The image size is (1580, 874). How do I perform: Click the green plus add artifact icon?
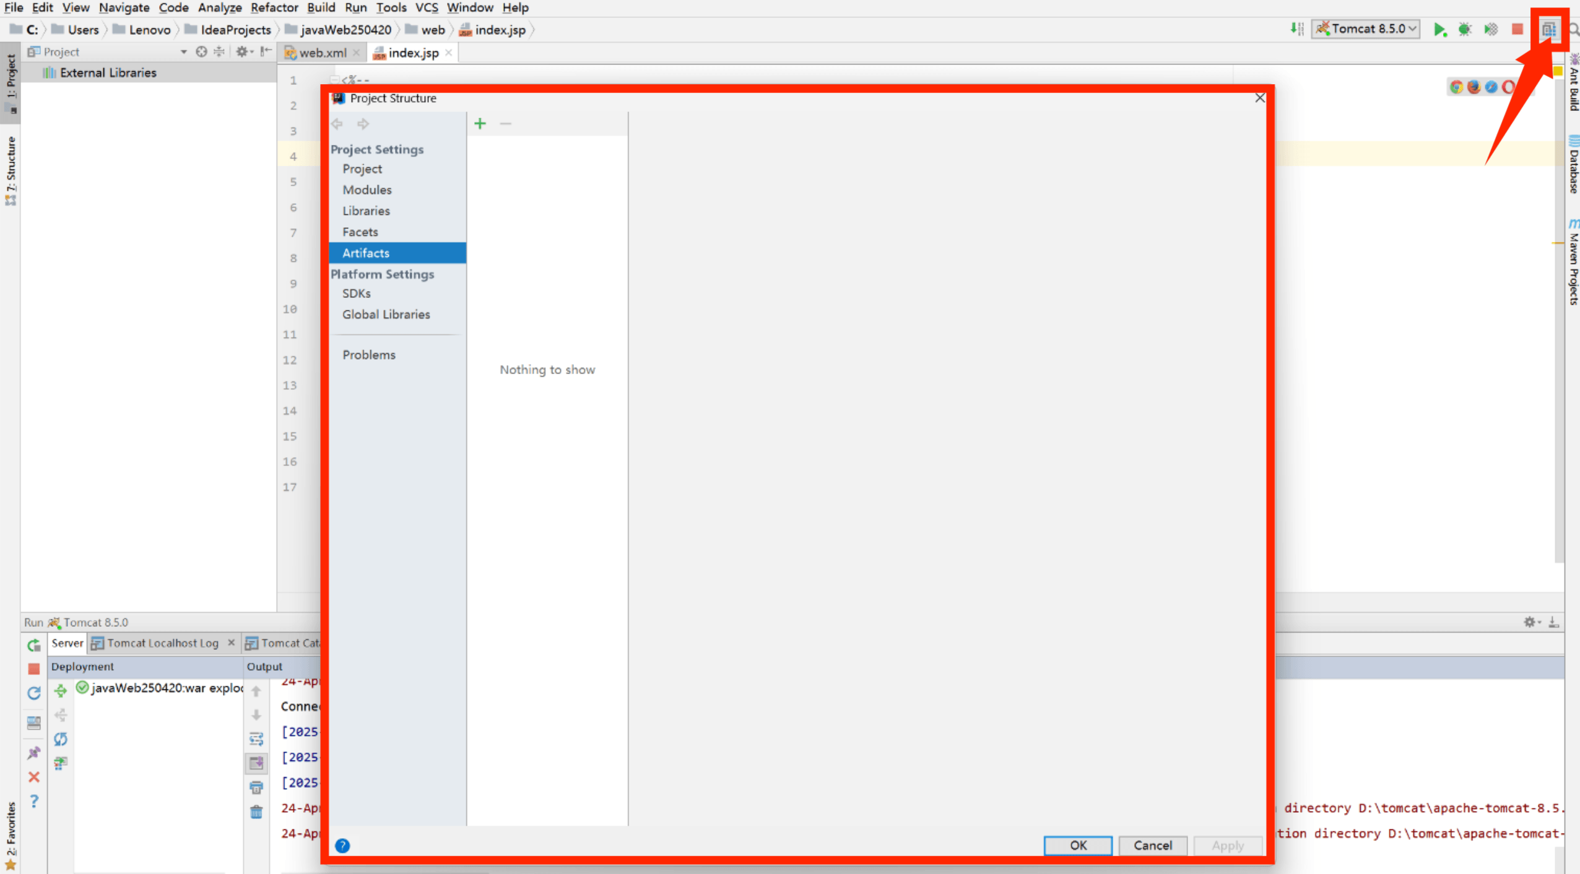click(x=480, y=124)
